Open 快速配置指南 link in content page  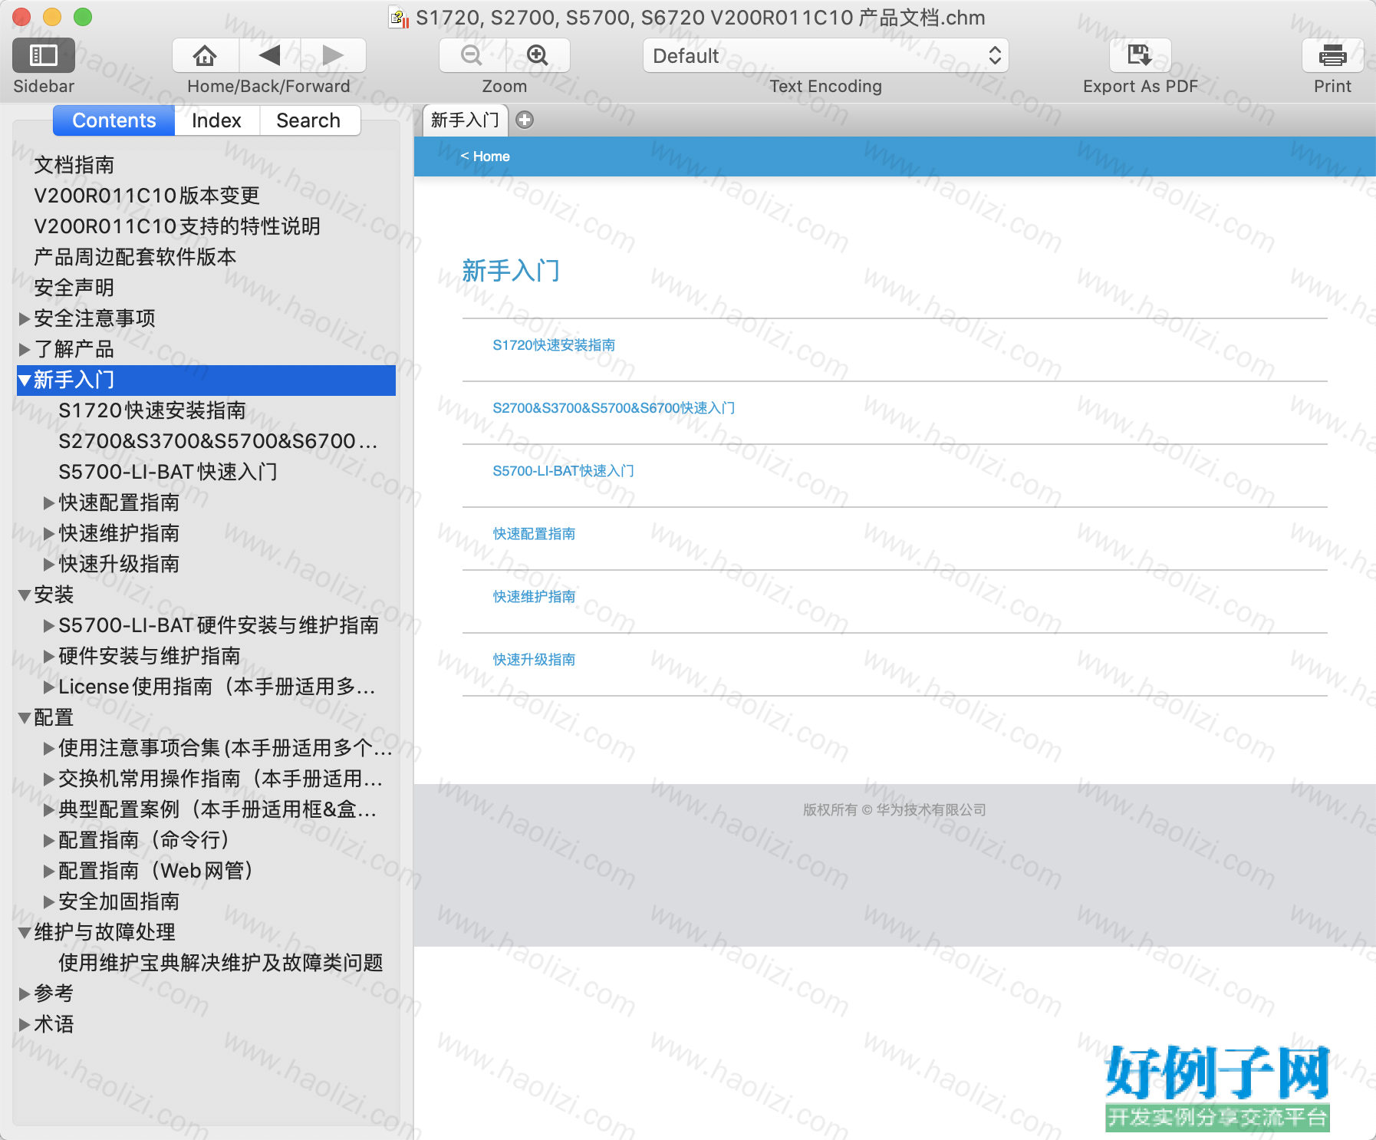click(x=534, y=534)
